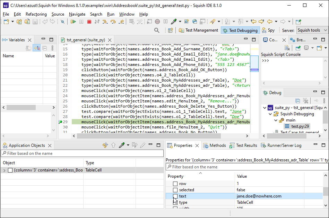Click the Refresh icon in Application Objects
This screenshot has height=218, width=329.
click(x=105, y=145)
